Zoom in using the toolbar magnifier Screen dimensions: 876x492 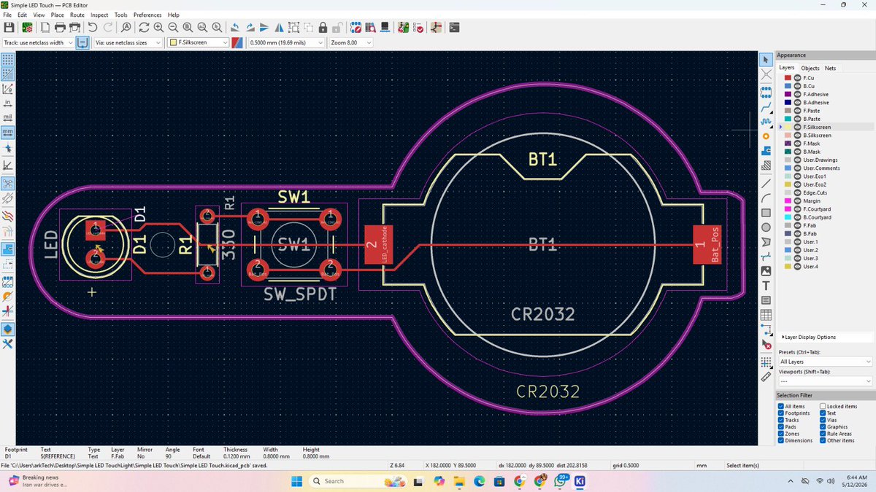click(x=158, y=27)
